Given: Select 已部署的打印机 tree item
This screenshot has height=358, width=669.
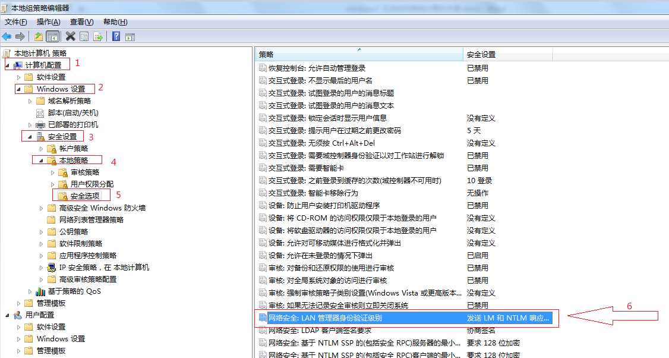Looking at the screenshot, I should [x=73, y=125].
